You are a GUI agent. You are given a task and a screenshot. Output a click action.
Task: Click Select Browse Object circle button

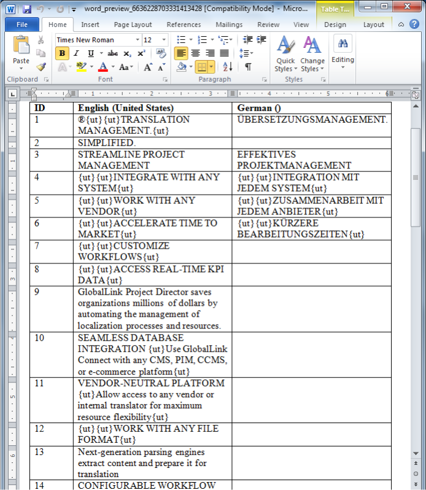[x=416, y=474]
